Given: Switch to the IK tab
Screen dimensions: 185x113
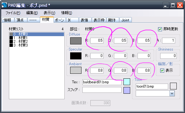Looking at the screenshot, I should coord(73,20).
